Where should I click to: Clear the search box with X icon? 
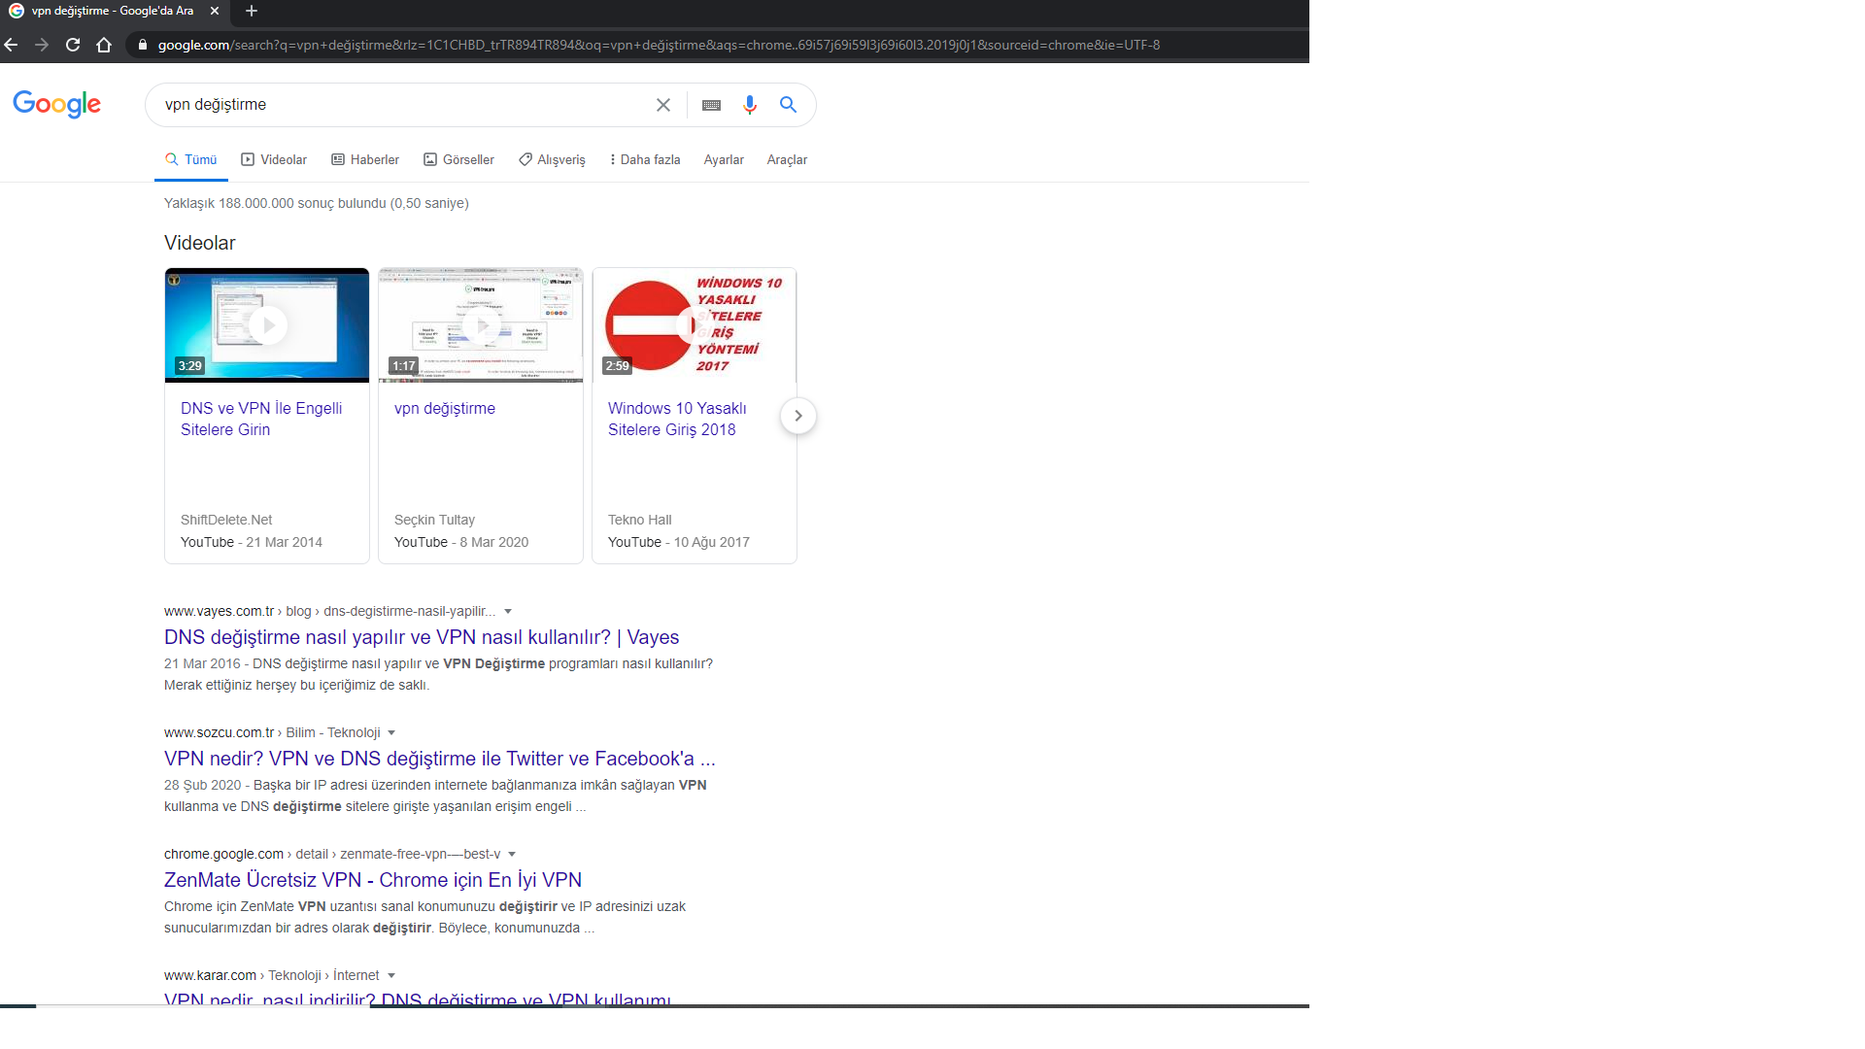pos(663,105)
